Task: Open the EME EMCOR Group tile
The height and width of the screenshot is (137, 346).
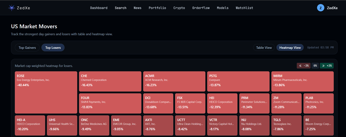Action: [126, 125]
